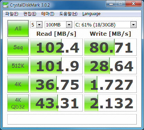
Task: Open the 도움말(H) menu
Action: (68, 14)
